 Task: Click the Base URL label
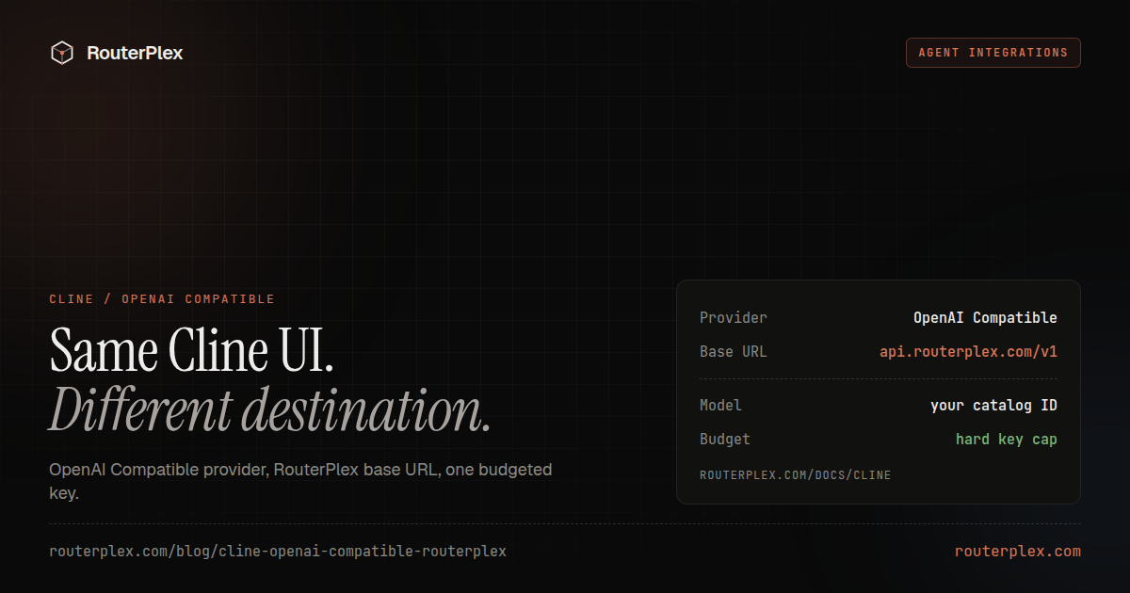pos(734,352)
